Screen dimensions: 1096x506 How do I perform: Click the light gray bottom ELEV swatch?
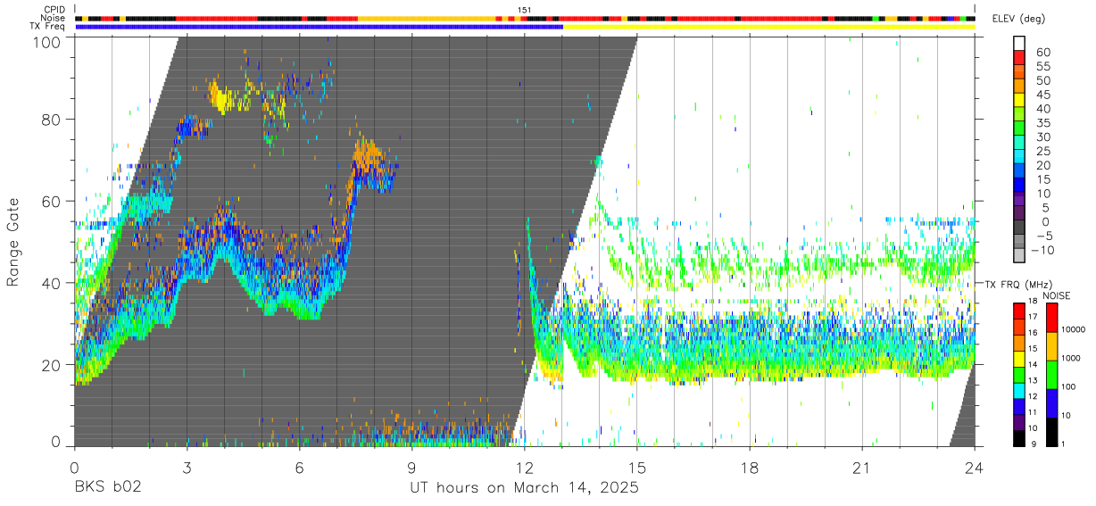[x=1020, y=256]
